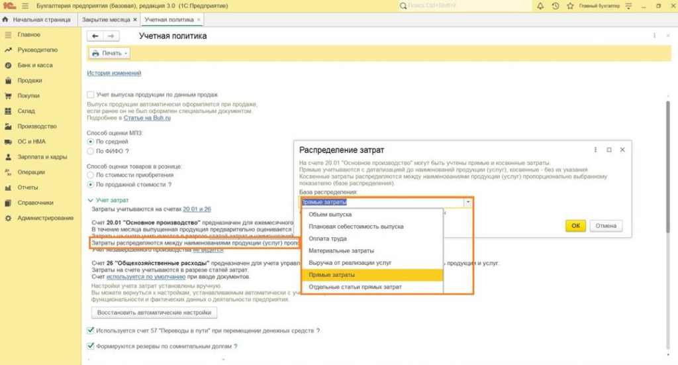The width and height of the screenshot is (678, 365).
Task: Open the Банк и касса section
Action: (x=35, y=65)
